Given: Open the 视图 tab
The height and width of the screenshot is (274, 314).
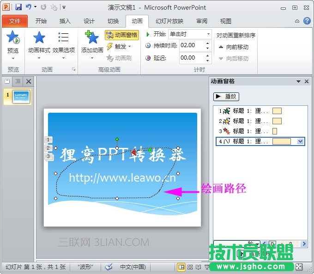Looking at the screenshot, I should pos(226,21).
